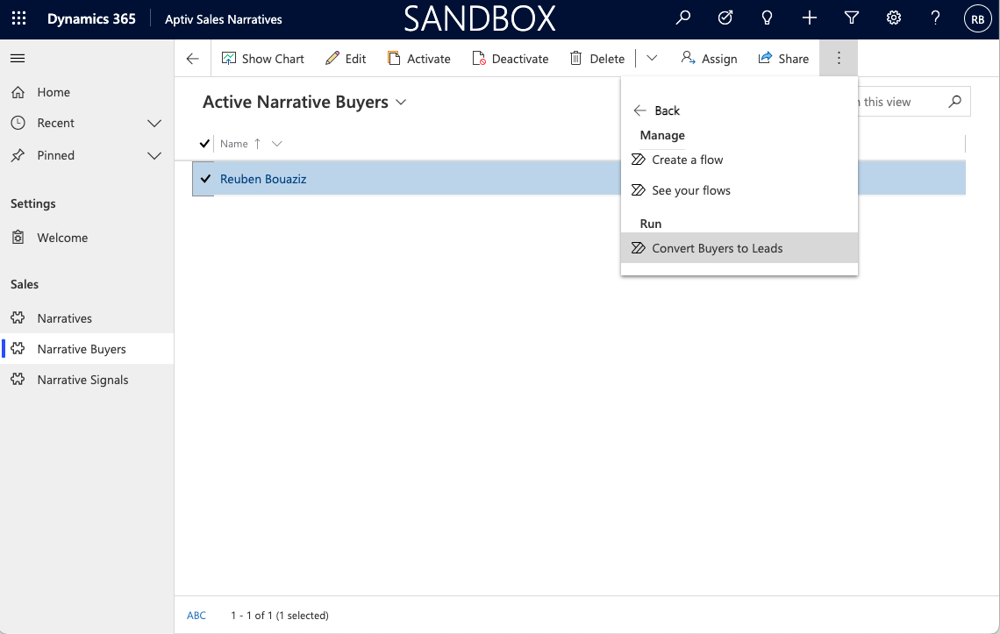The width and height of the screenshot is (1000, 634).
Task: Click the Edit label in command bar
Action: pos(355,59)
